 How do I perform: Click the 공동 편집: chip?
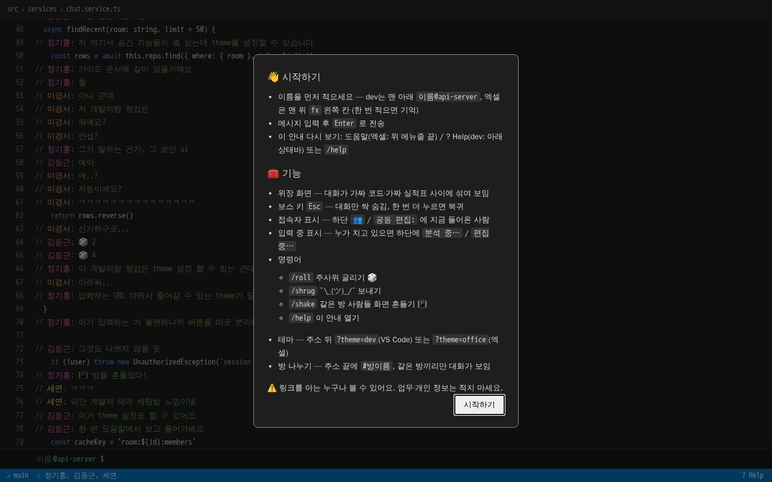(x=395, y=220)
